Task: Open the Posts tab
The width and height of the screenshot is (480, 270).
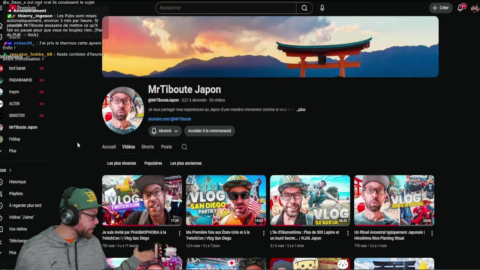Action: pos(166,147)
